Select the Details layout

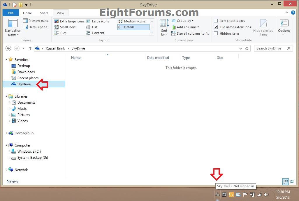point(133,27)
